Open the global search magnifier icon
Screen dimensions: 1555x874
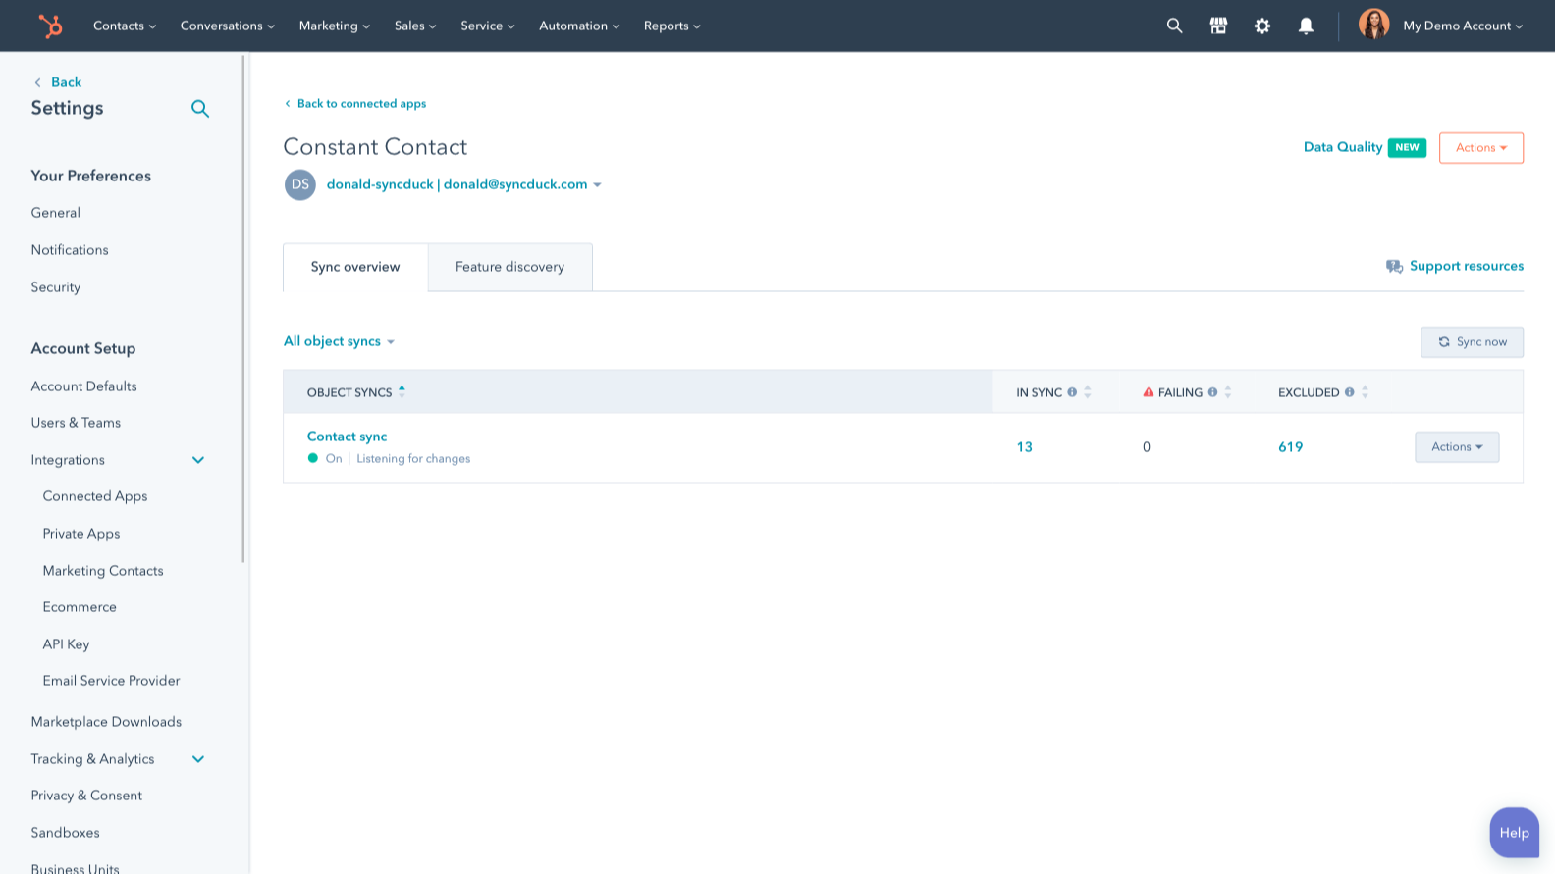1174,26
